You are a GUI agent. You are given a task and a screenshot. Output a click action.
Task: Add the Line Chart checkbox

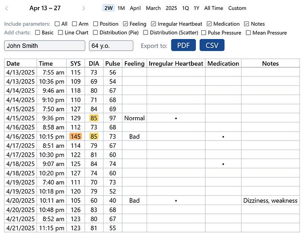[x=61, y=32]
